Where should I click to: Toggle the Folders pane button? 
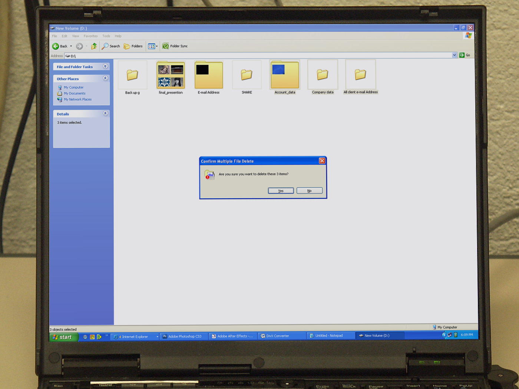coord(133,46)
